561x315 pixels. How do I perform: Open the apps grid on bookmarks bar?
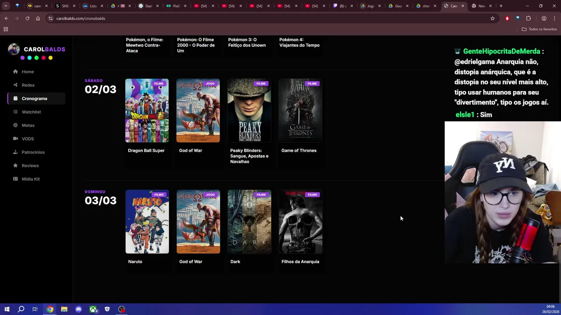6,29
